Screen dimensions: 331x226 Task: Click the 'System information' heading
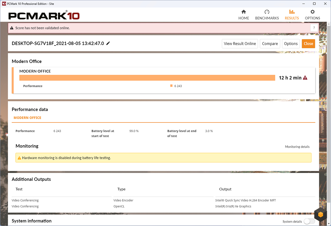click(x=32, y=221)
